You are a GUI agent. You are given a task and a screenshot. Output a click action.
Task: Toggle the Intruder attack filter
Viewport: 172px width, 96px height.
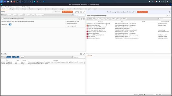coord(40,15)
